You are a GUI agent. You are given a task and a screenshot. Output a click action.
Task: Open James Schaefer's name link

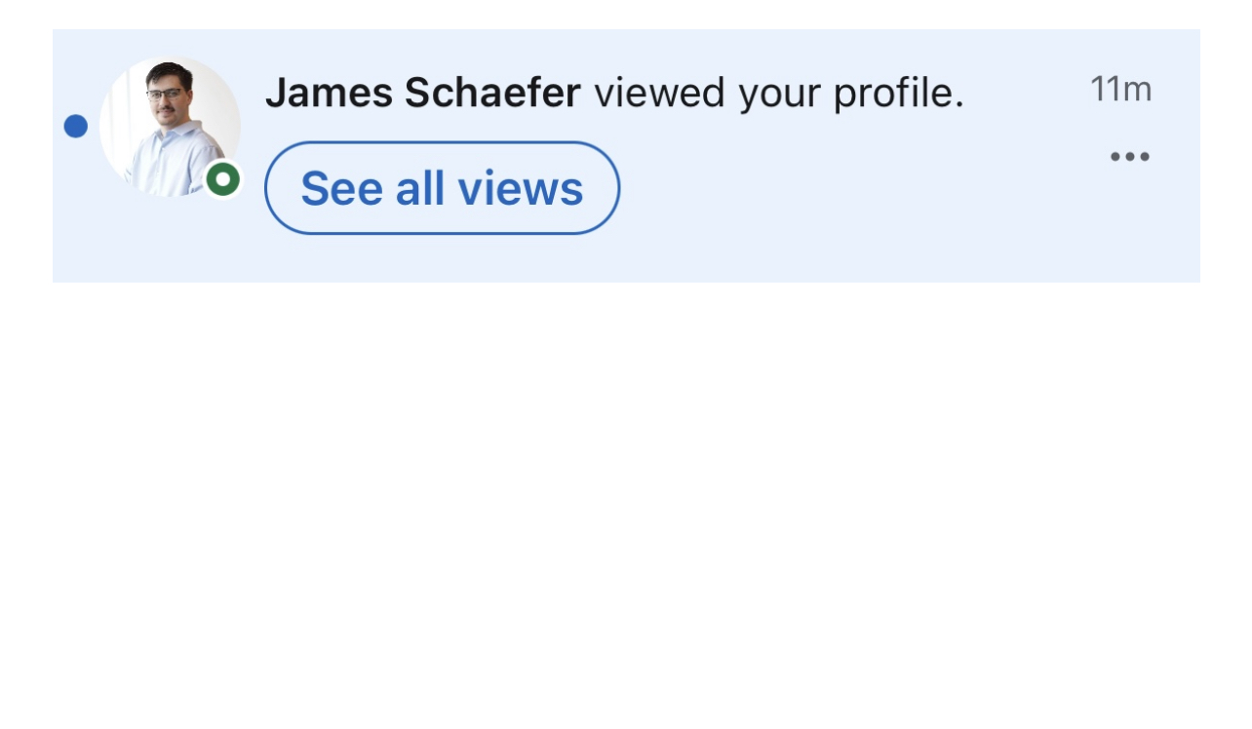423,93
